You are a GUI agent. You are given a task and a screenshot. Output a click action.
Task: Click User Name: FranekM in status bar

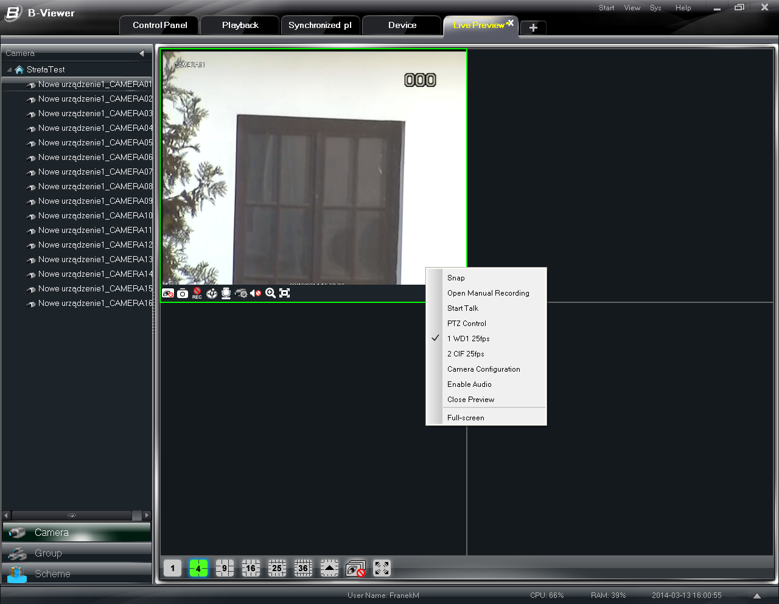tap(383, 595)
